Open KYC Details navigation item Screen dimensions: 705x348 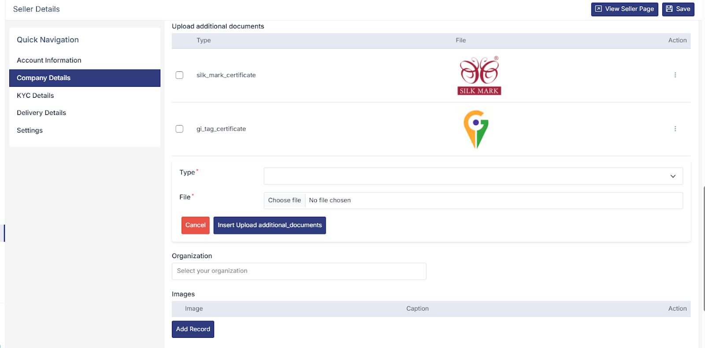pyautogui.click(x=35, y=96)
